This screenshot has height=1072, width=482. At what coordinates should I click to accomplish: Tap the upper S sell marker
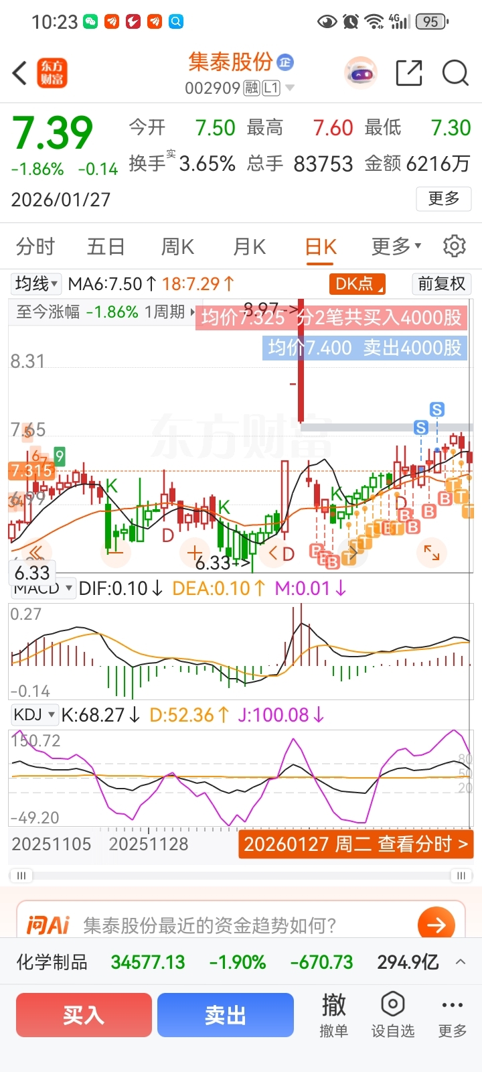[437, 409]
